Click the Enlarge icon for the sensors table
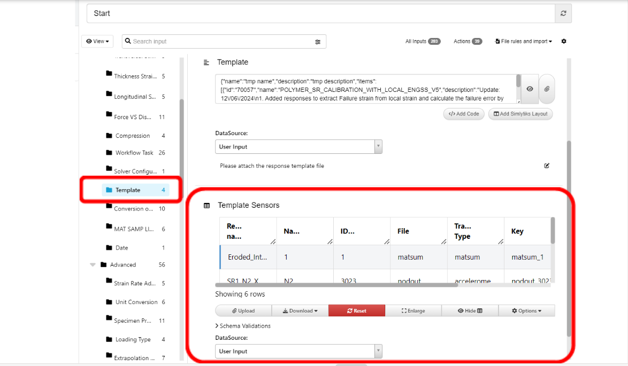This screenshot has width=628, height=366. [413, 310]
